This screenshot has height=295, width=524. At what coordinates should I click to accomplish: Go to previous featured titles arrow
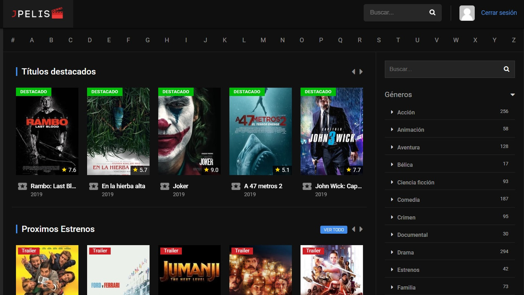click(x=353, y=72)
